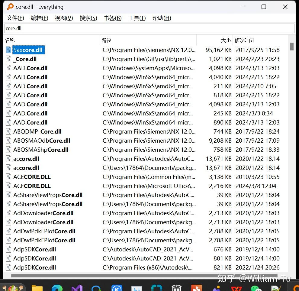Click the icon of AAD.Core.dll in SystemApps
Image resolution: width=299 pixels, height=291 pixels.
tap(8, 68)
